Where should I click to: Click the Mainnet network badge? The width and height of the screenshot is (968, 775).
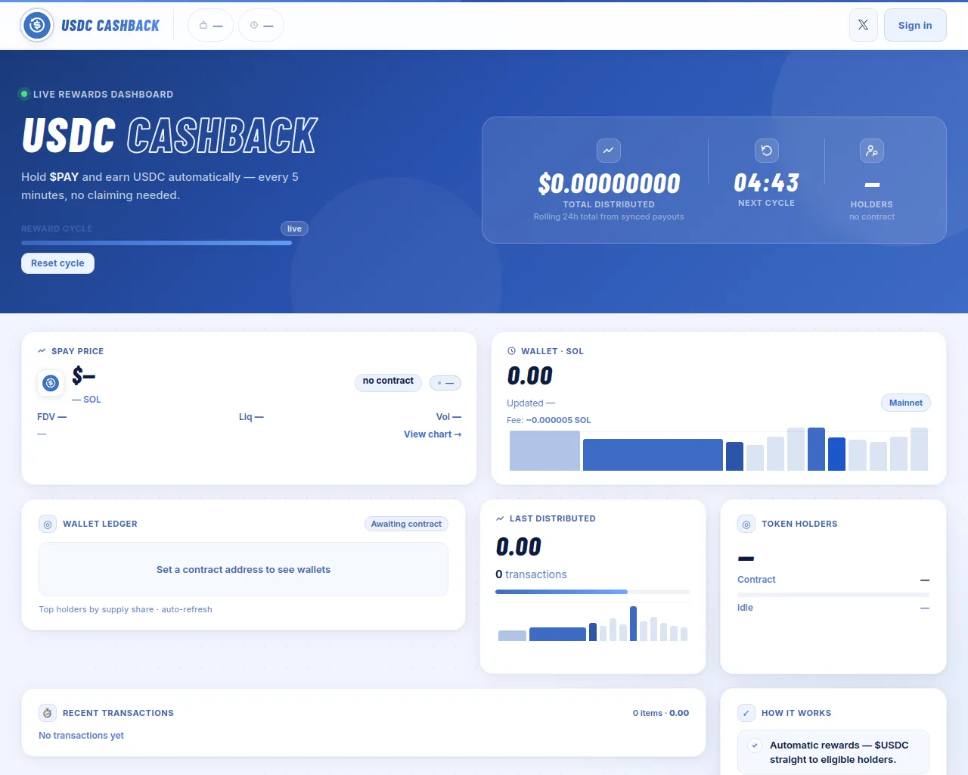(x=906, y=403)
